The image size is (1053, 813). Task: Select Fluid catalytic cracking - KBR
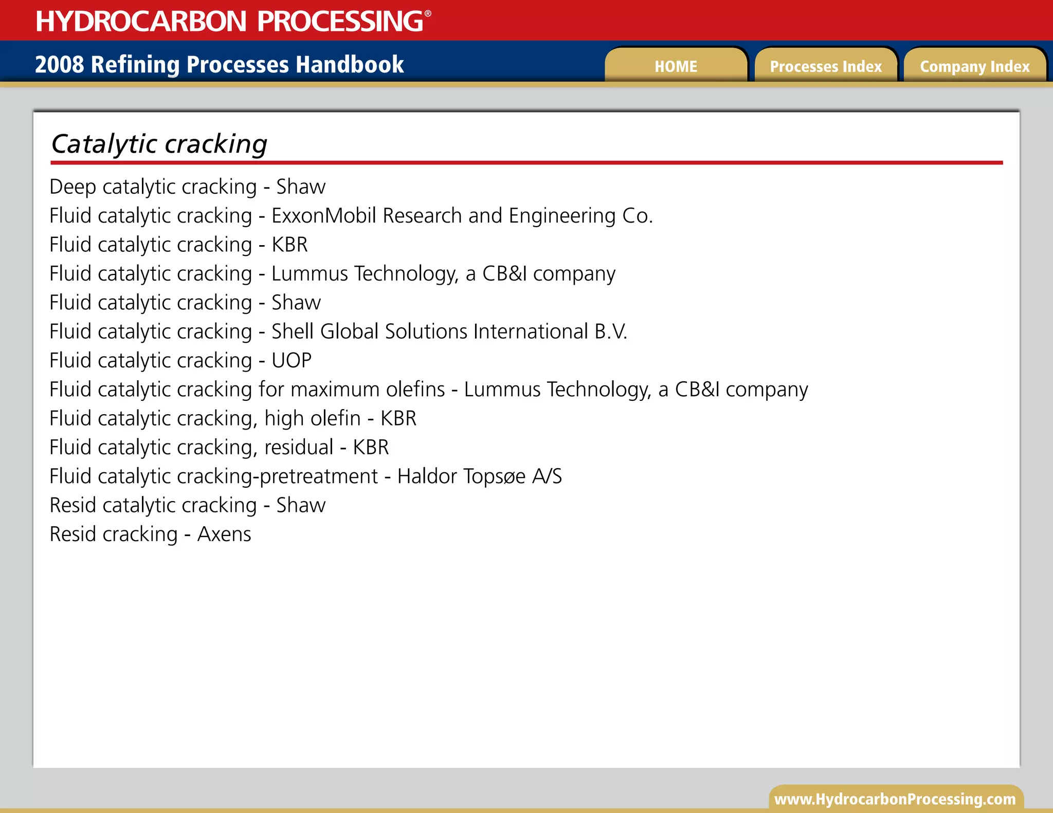pyautogui.click(x=178, y=245)
